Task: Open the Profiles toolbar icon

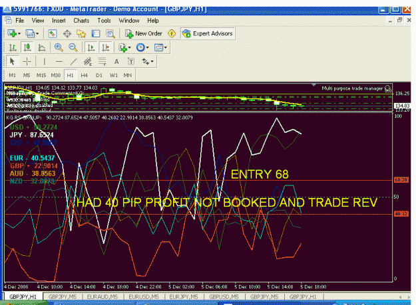Action: [30, 34]
